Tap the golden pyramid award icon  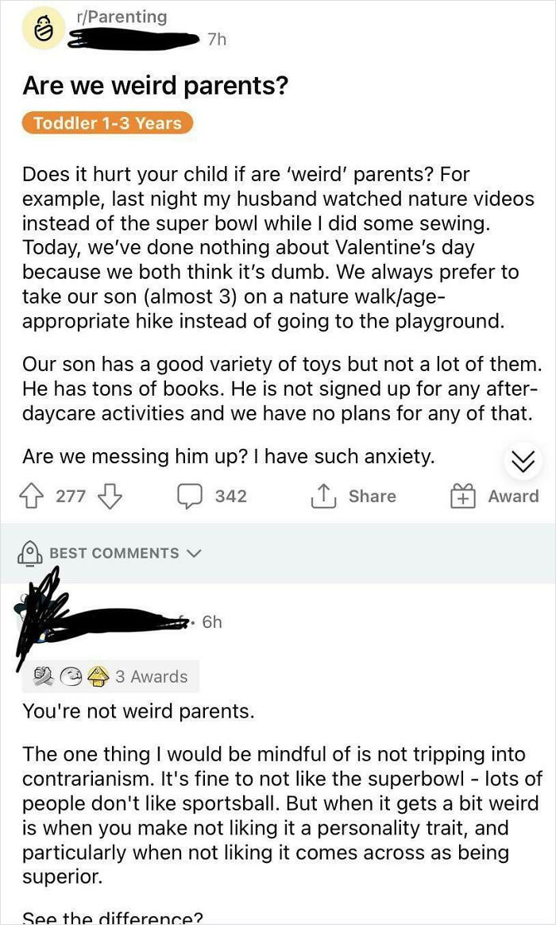(x=95, y=675)
